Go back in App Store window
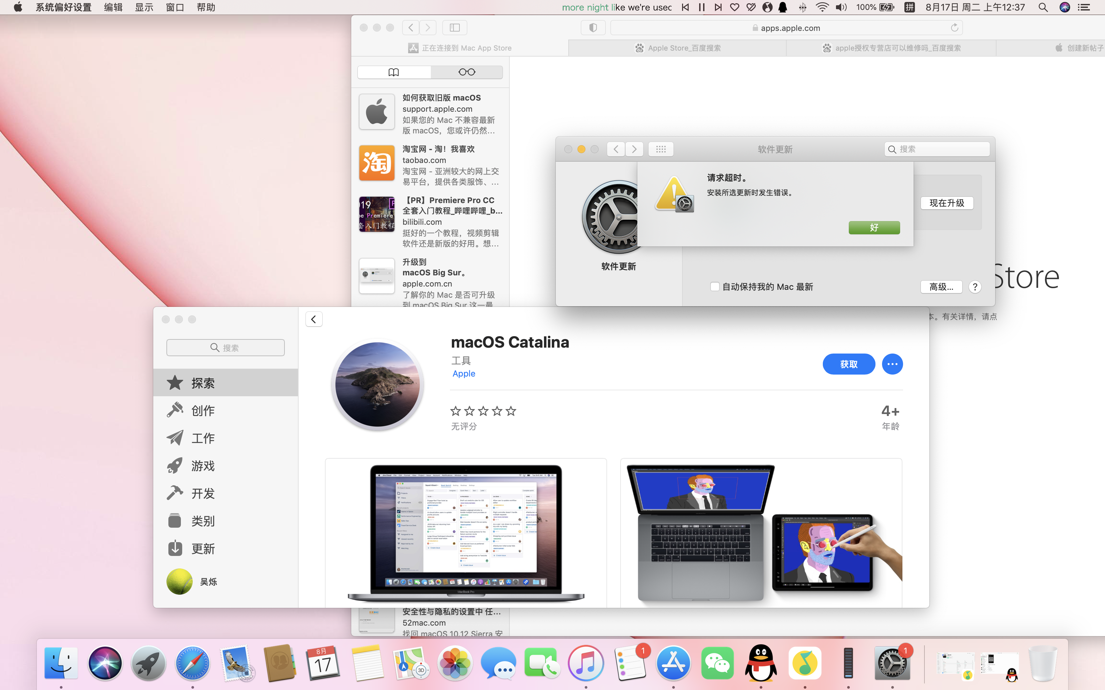The width and height of the screenshot is (1105, 690). [x=314, y=319]
